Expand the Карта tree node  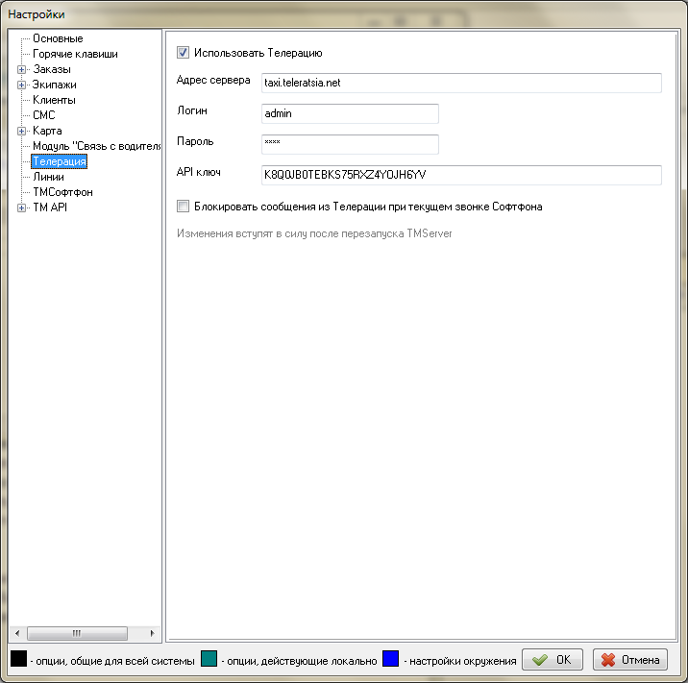[x=21, y=131]
